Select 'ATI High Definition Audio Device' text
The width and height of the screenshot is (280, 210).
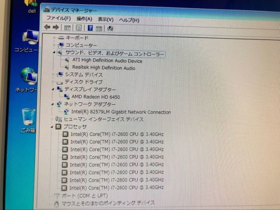coord(107,61)
